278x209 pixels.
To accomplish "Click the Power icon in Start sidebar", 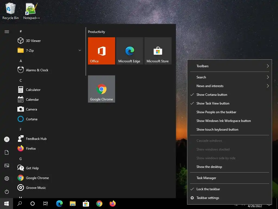I will coord(7,192).
